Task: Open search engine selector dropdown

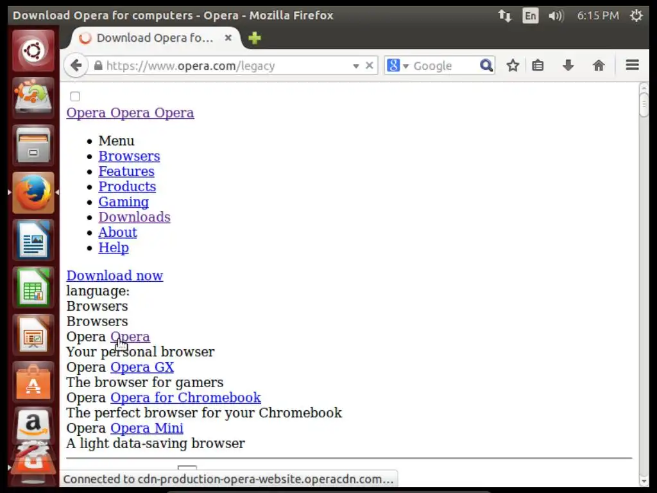Action: (x=405, y=66)
